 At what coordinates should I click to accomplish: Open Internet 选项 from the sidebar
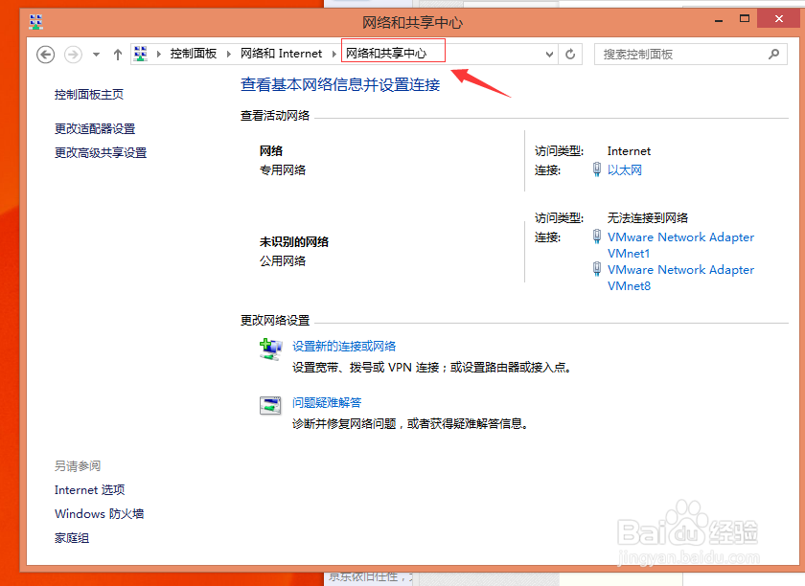pyautogui.click(x=89, y=489)
